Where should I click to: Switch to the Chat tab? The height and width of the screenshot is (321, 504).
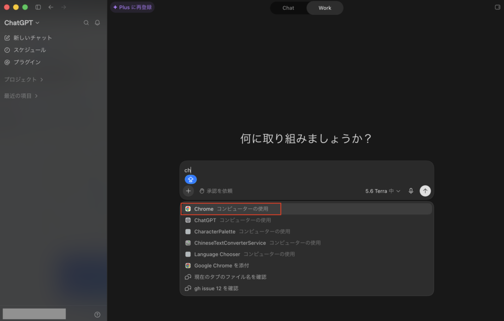click(288, 8)
